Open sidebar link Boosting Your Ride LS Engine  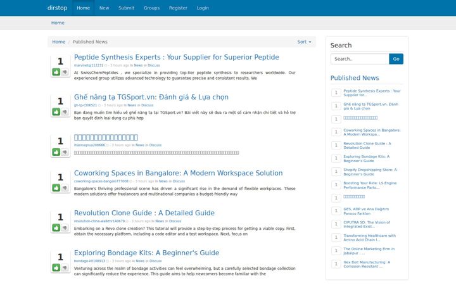tap(370, 185)
